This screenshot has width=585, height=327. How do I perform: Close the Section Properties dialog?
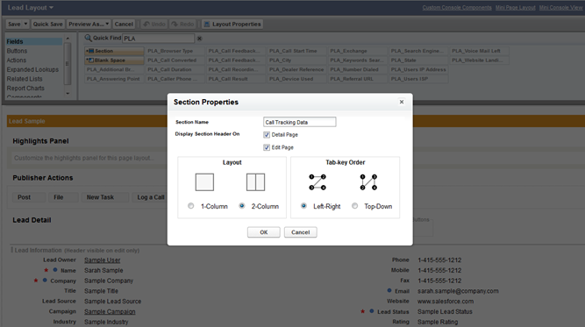click(402, 102)
